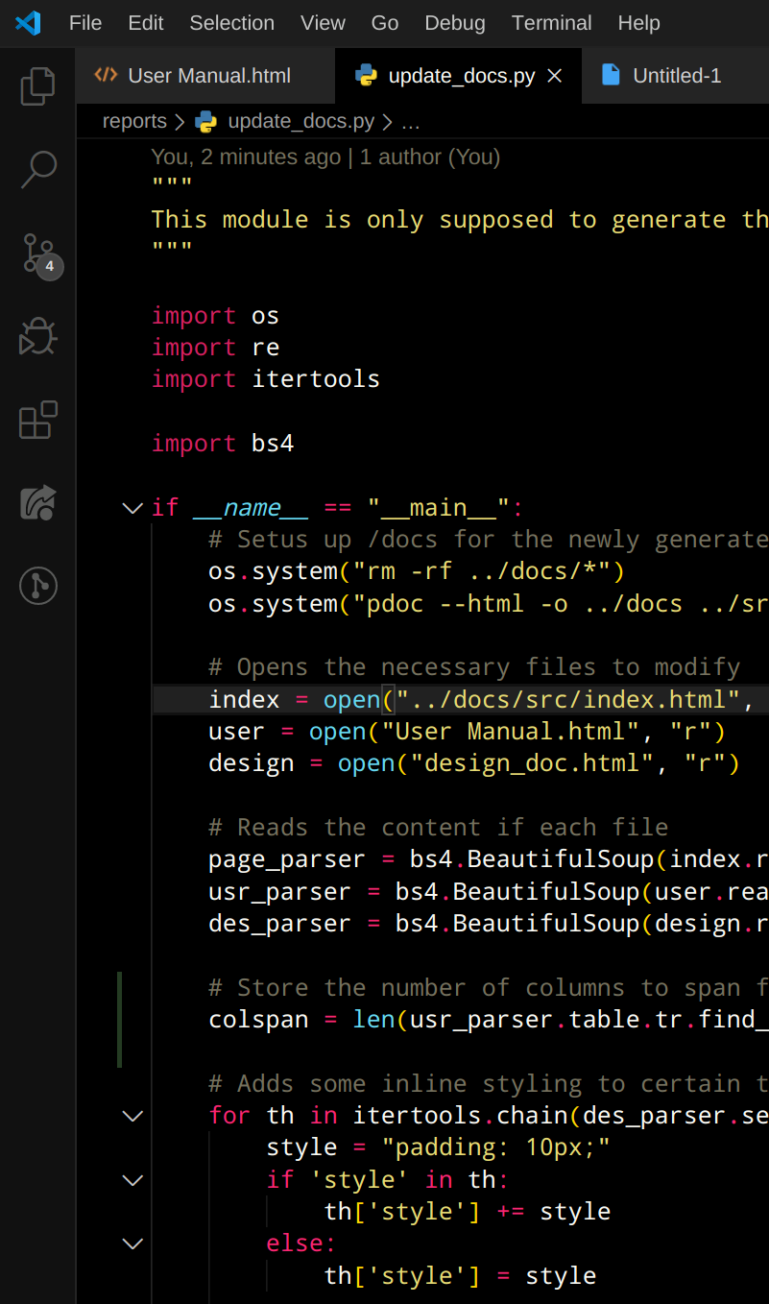Click the 'colspan = len(usr_parser' line
The width and height of the screenshot is (769, 1304).
(x=489, y=1020)
